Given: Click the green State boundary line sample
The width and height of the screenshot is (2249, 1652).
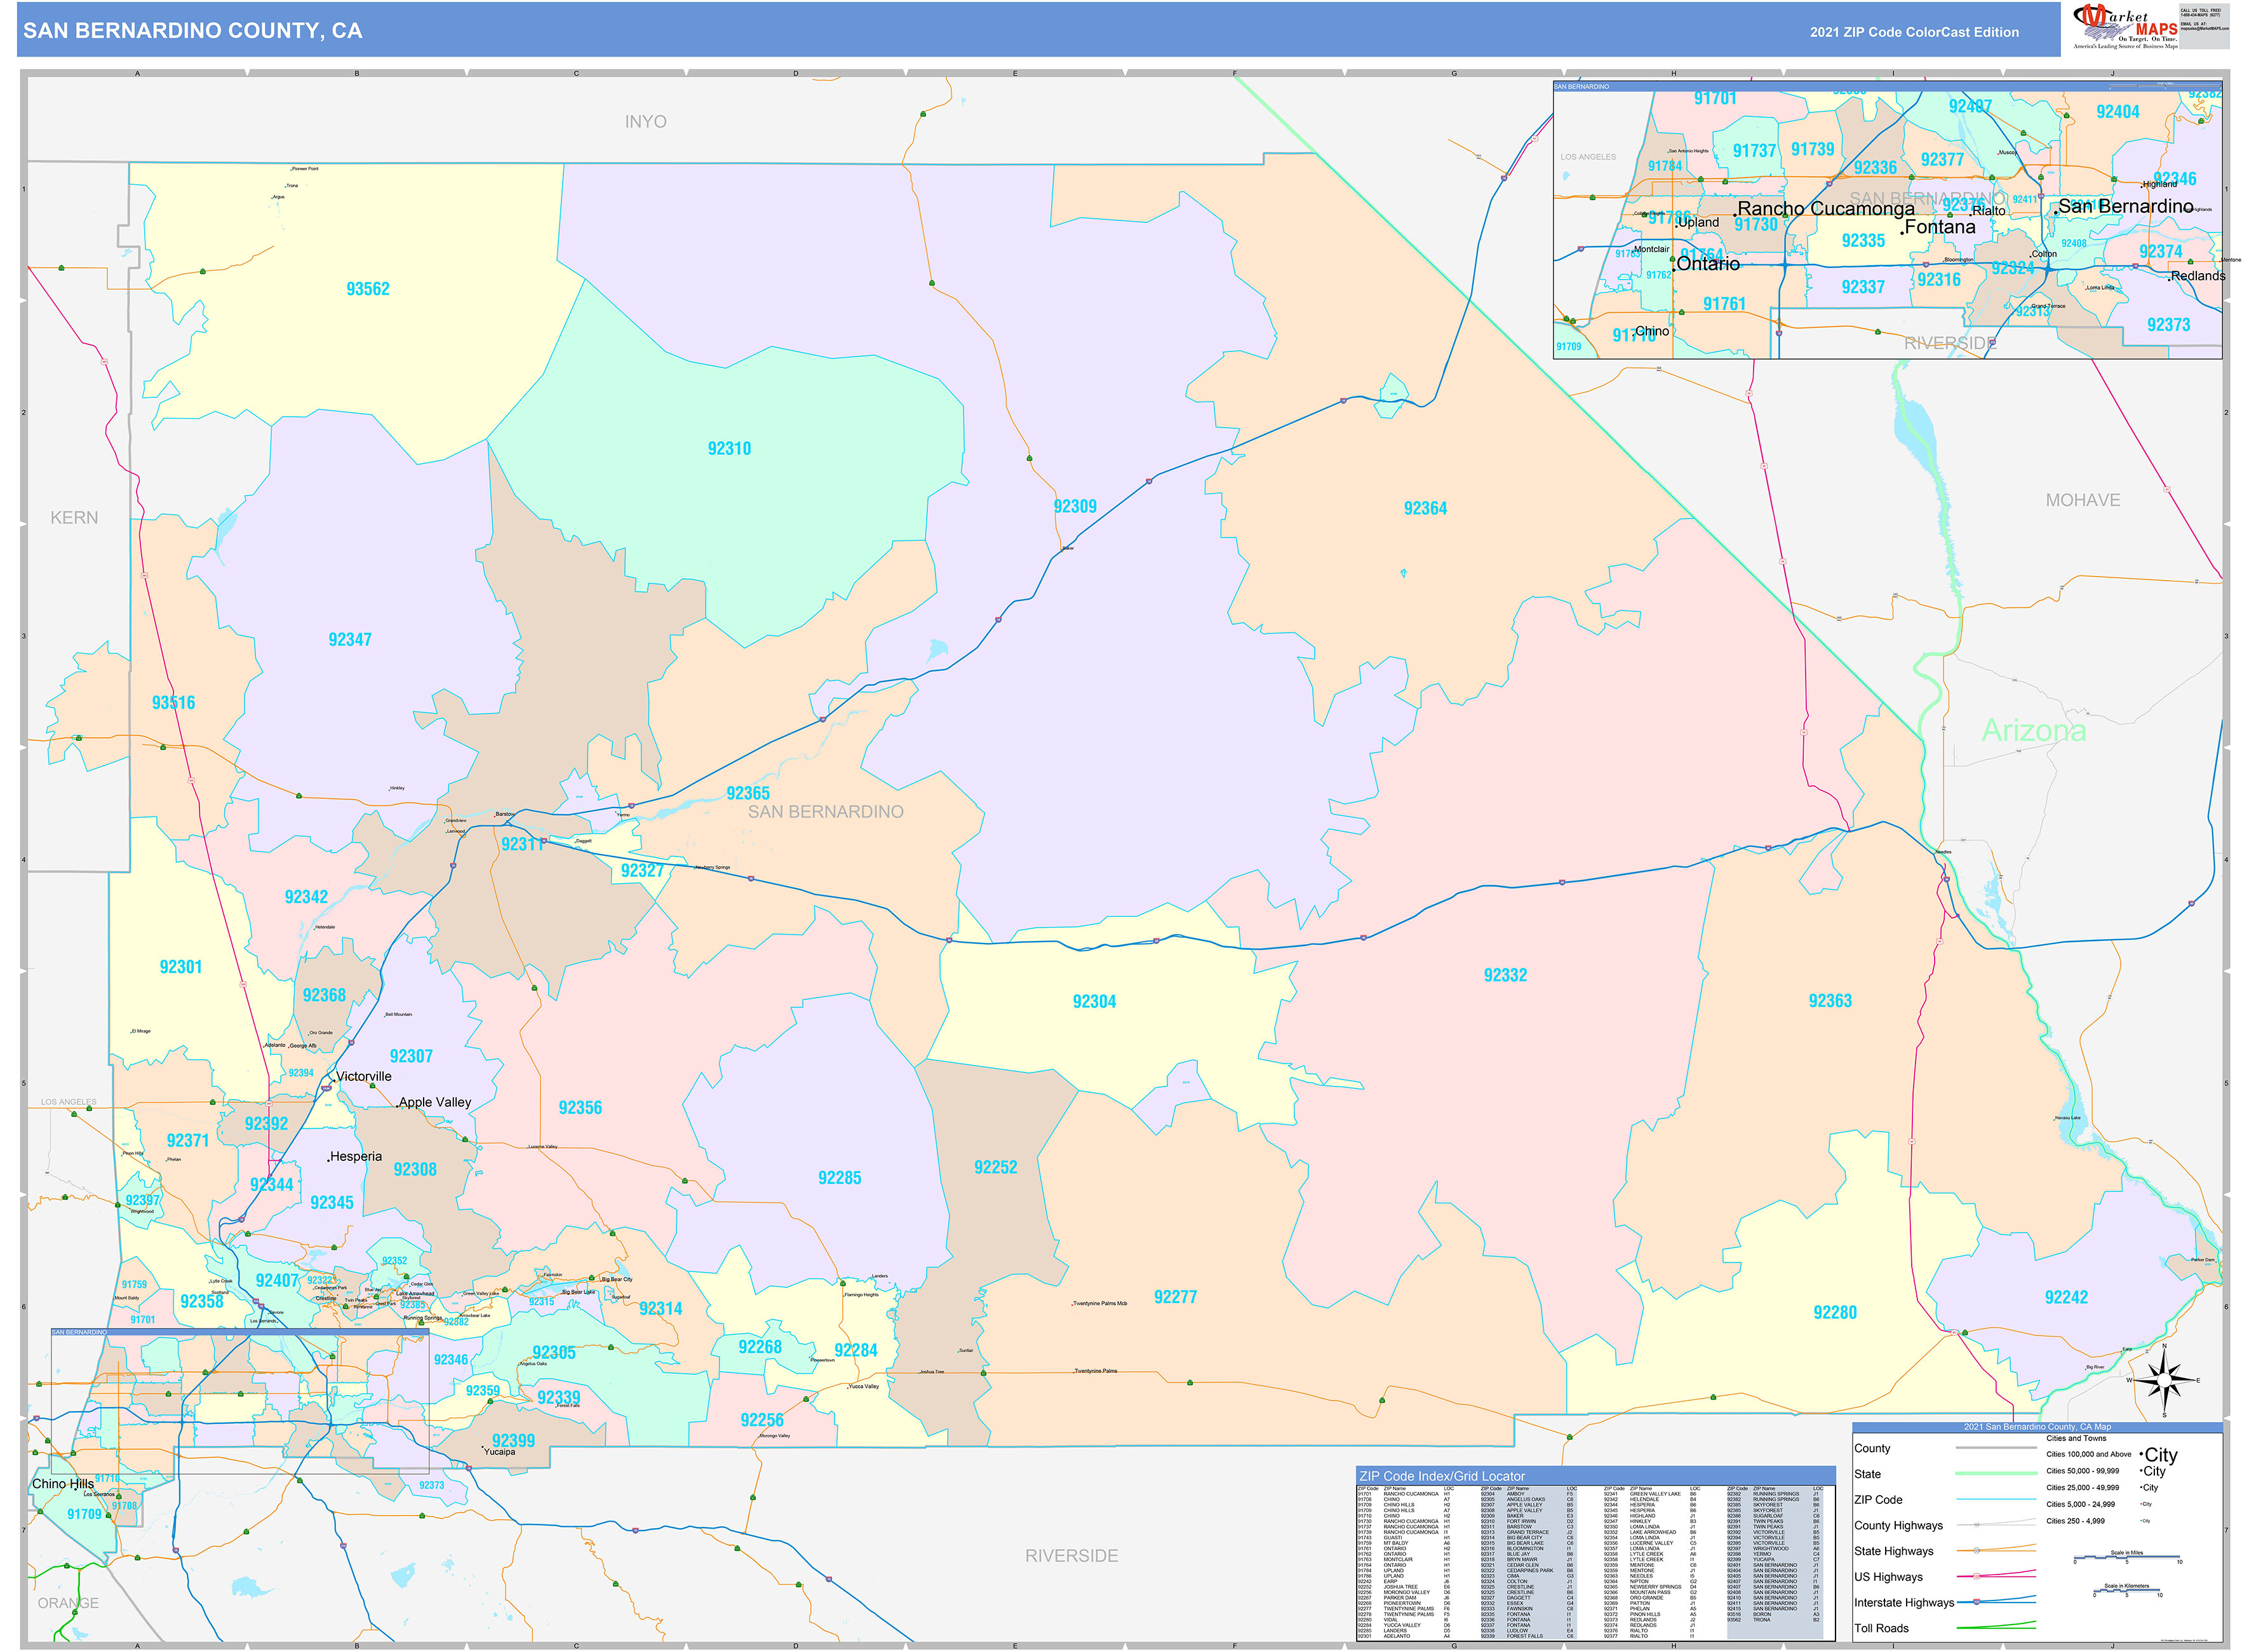Looking at the screenshot, I should coord(1995,1473).
